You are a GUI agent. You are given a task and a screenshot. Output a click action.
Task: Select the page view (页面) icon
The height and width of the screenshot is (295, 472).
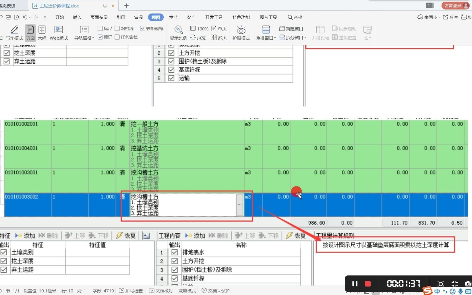coord(30,33)
